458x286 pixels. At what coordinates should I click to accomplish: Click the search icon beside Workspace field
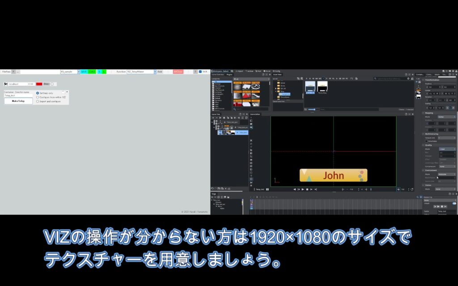click(x=232, y=71)
